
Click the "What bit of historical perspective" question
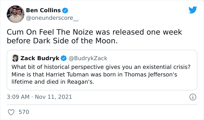point(101,67)
